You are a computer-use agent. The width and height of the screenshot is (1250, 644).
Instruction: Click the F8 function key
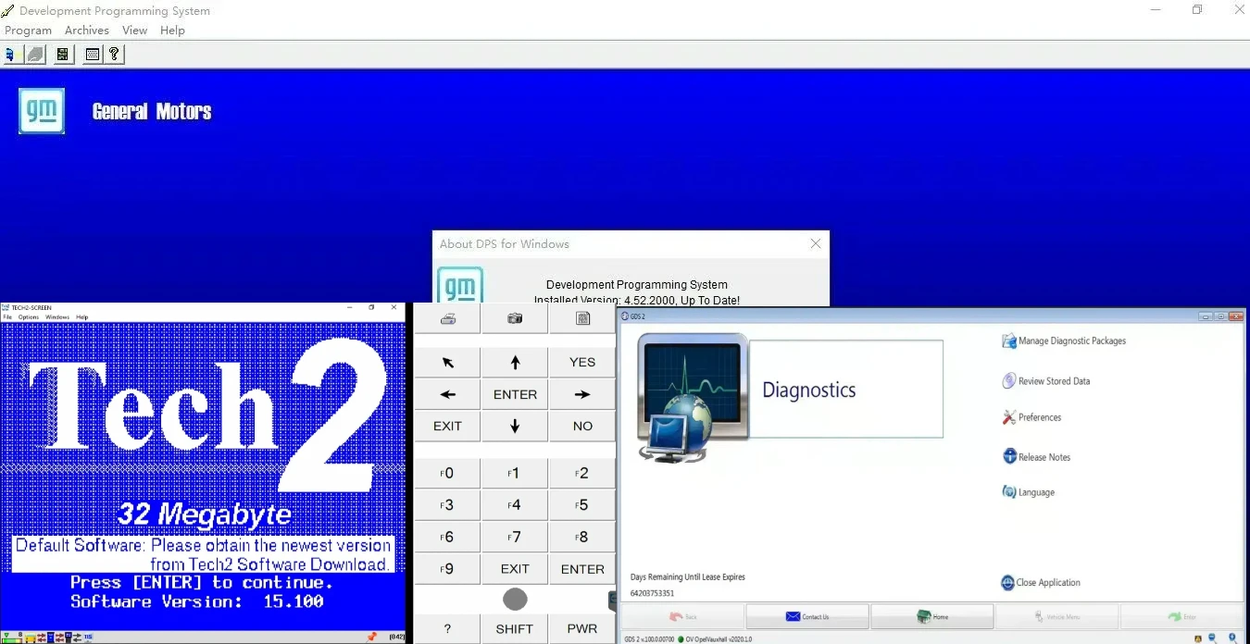[582, 538]
